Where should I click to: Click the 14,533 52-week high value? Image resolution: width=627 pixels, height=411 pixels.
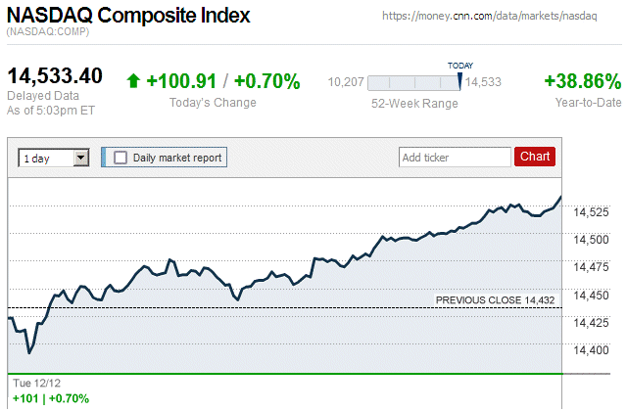[483, 82]
